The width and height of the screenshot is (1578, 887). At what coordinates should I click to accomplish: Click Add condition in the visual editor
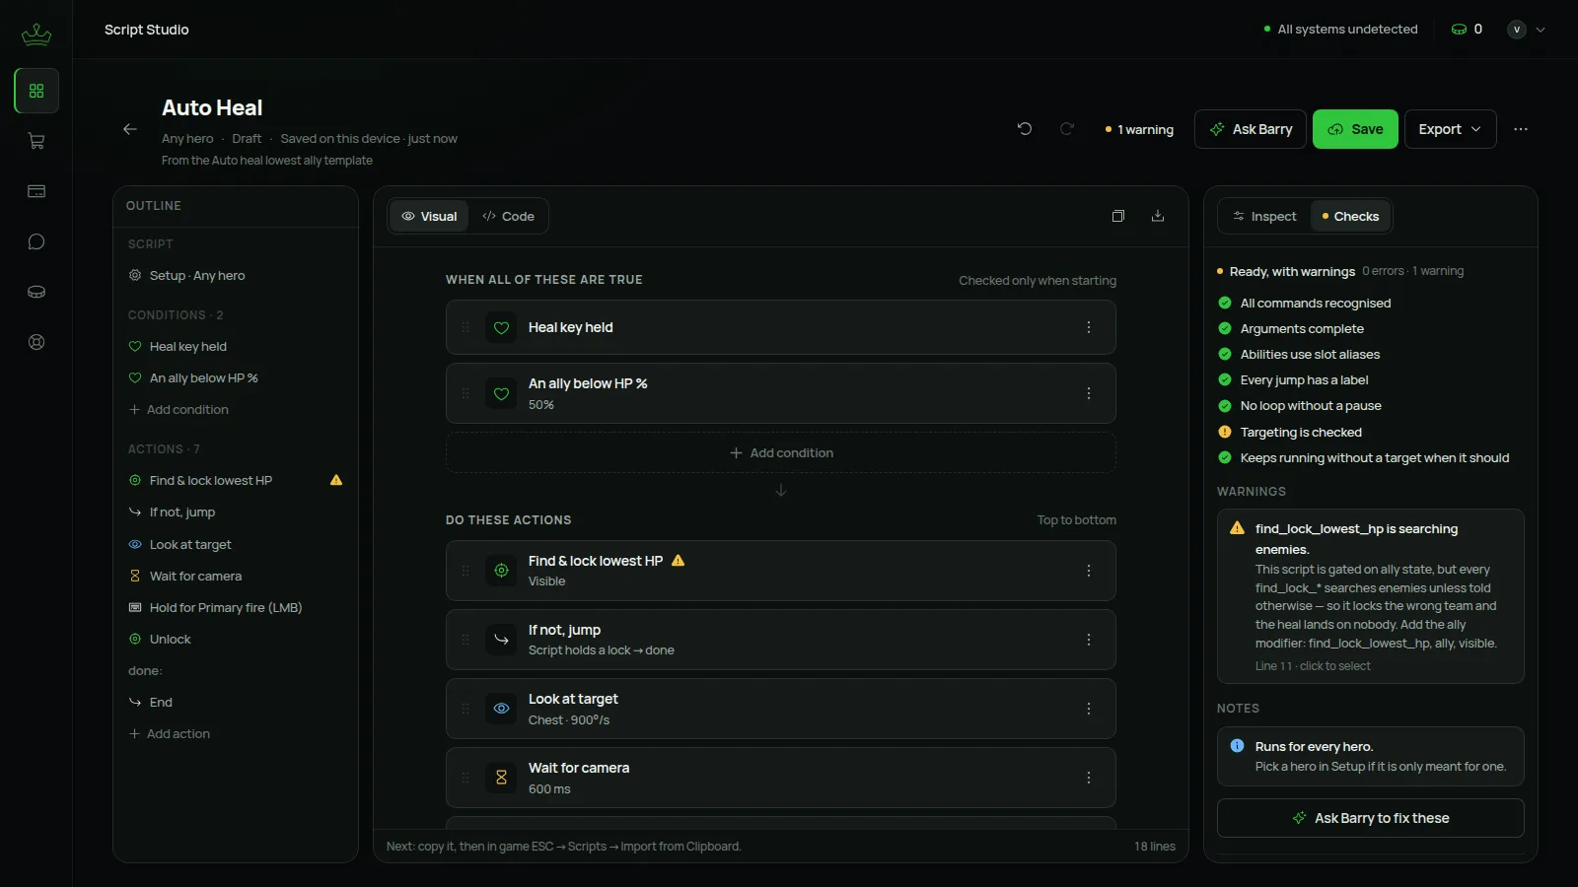pos(781,452)
